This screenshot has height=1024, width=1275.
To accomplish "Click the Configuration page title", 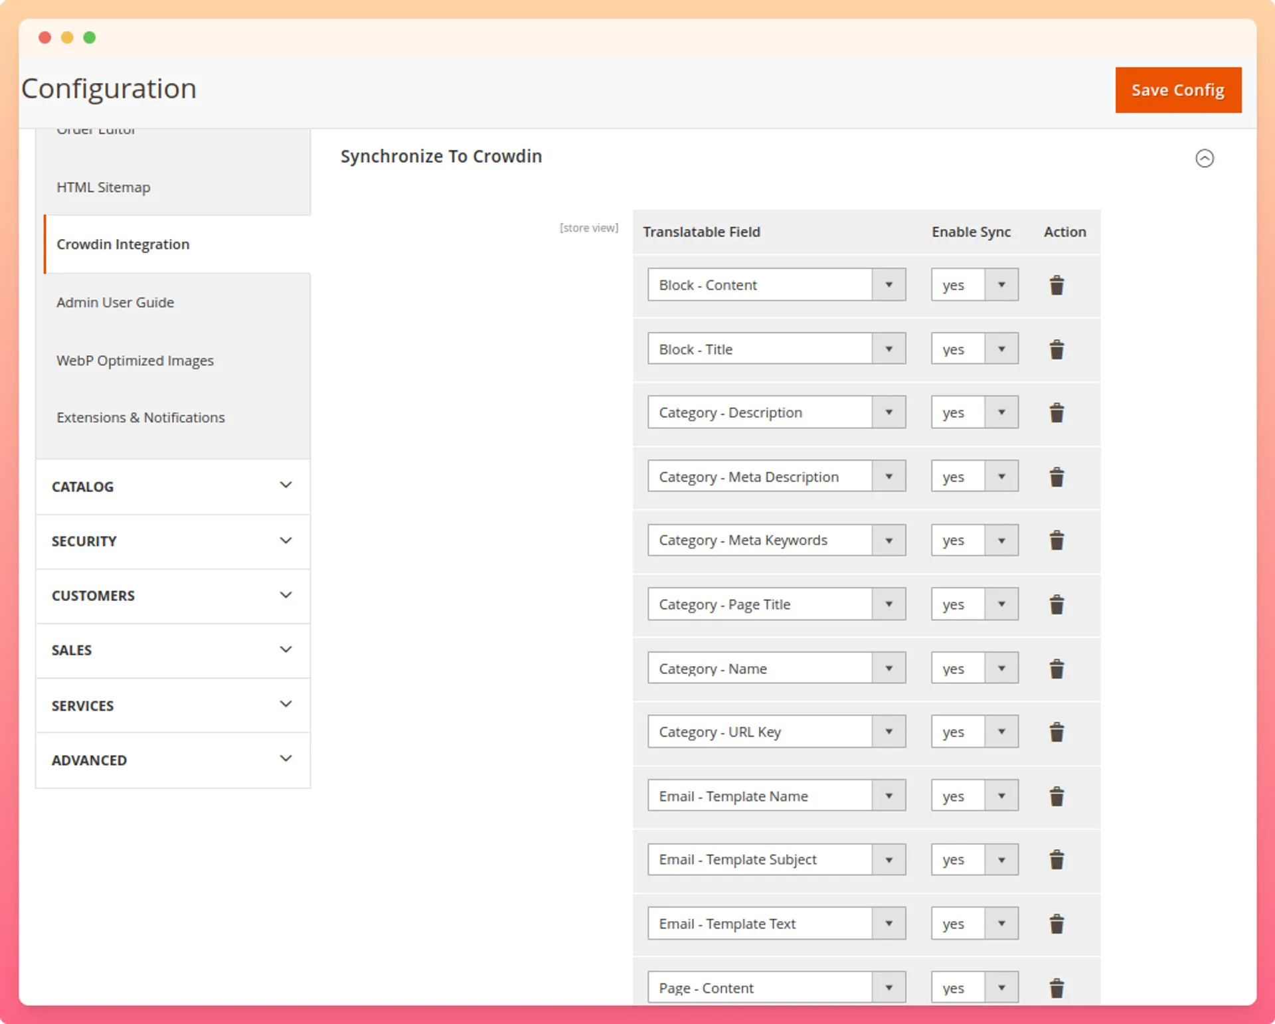I will pos(109,88).
